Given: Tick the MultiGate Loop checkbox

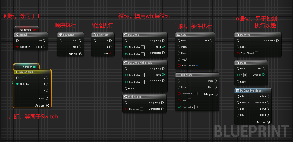Looking at the screenshot, I should tap(190, 100).
